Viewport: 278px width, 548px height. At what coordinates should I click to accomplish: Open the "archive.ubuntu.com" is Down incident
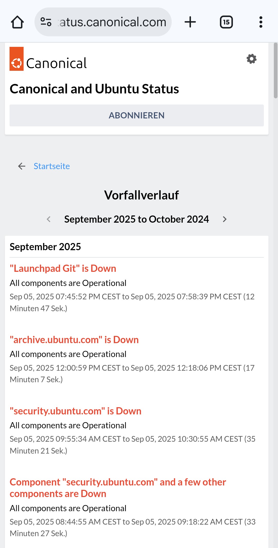point(74,340)
